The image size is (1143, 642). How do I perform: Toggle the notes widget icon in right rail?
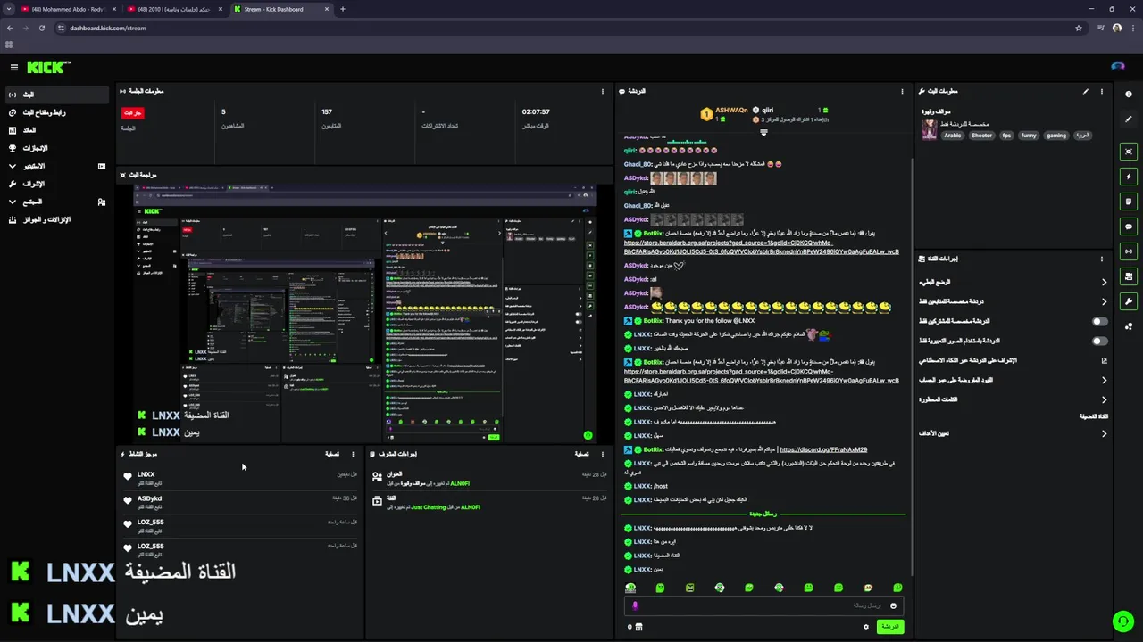[x=1129, y=202]
